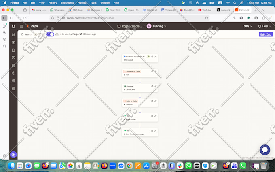Open Firefox sidebar history clock icon
This screenshot has width=275, height=172.
[x=4, y=40]
